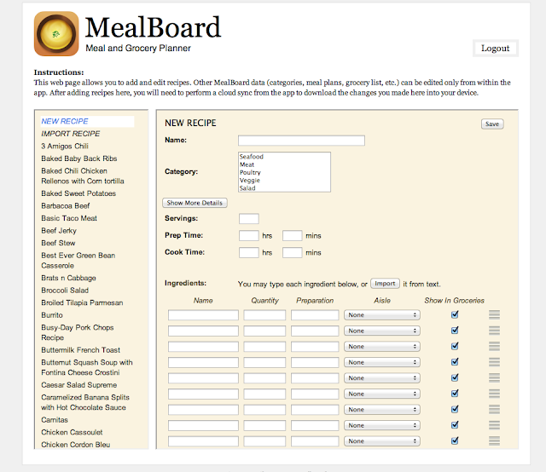Click drag handle icon of eighth ingredient row
This screenshot has width=546, height=472.
coord(494,425)
